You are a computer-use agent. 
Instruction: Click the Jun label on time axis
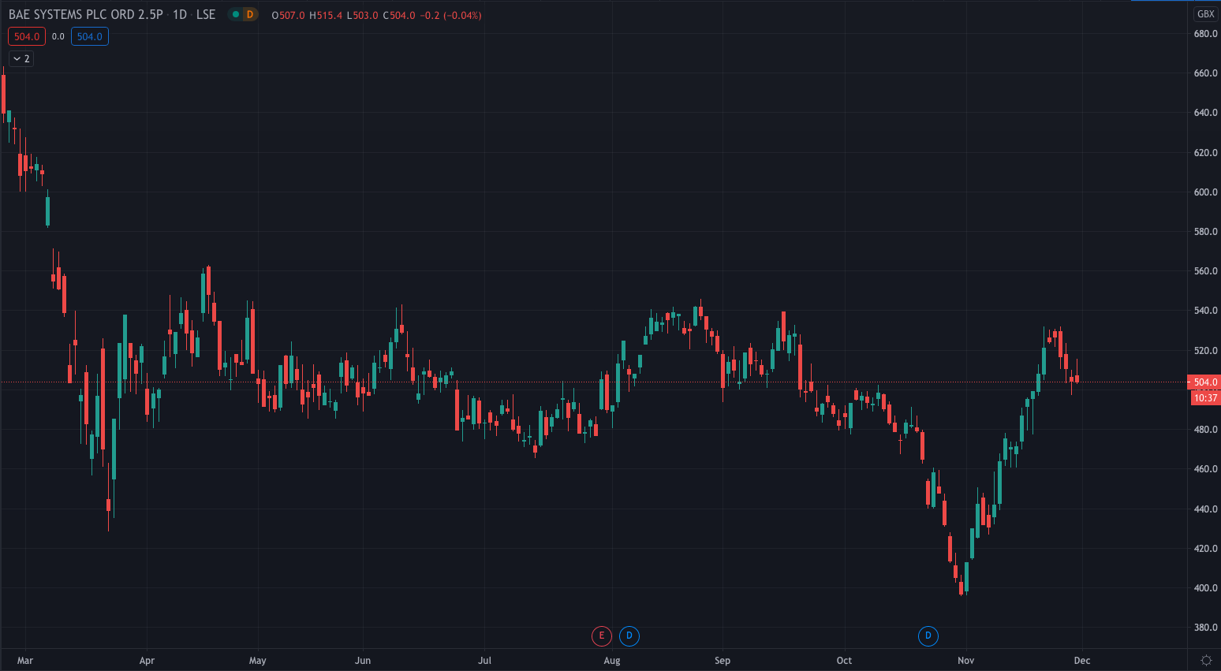[x=363, y=661]
